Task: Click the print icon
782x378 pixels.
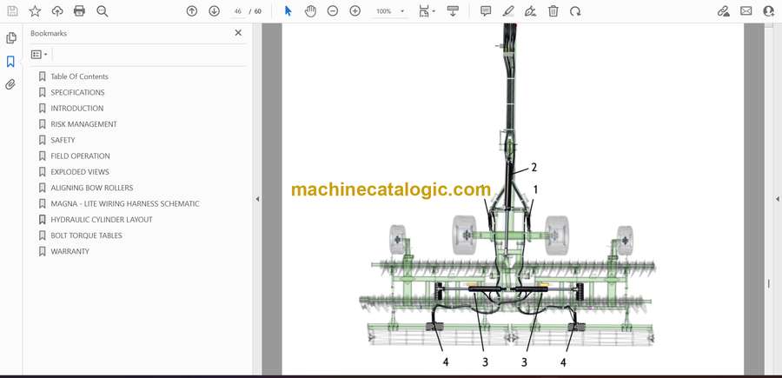Action: pyautogui.click(x=80, y=11)
